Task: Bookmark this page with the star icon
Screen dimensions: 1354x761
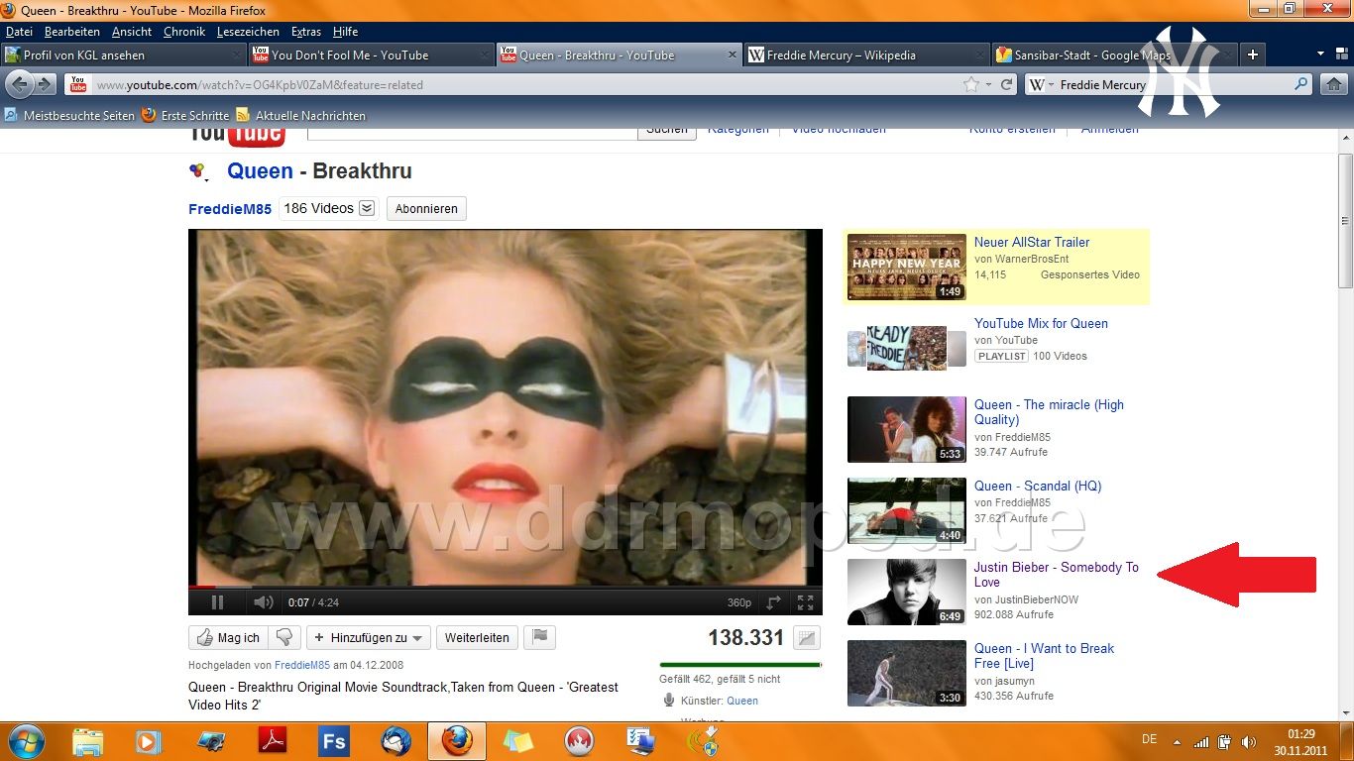Action: click(x=971, y=85)
